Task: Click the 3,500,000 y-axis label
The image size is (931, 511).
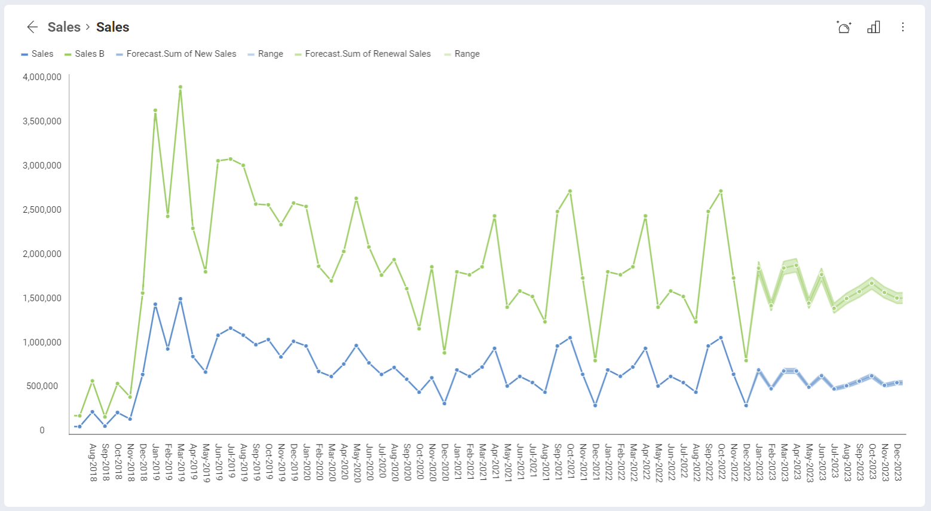Action: (x=42, y=121)
